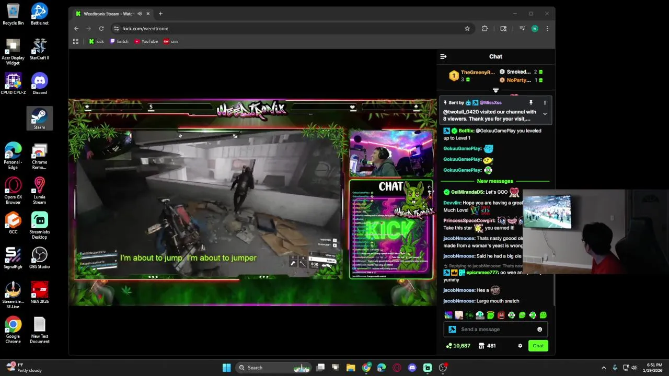Open the shop icon showing 481
This screenshot has width=669, height=376.
pyautogui.click(x=487, y=346)
